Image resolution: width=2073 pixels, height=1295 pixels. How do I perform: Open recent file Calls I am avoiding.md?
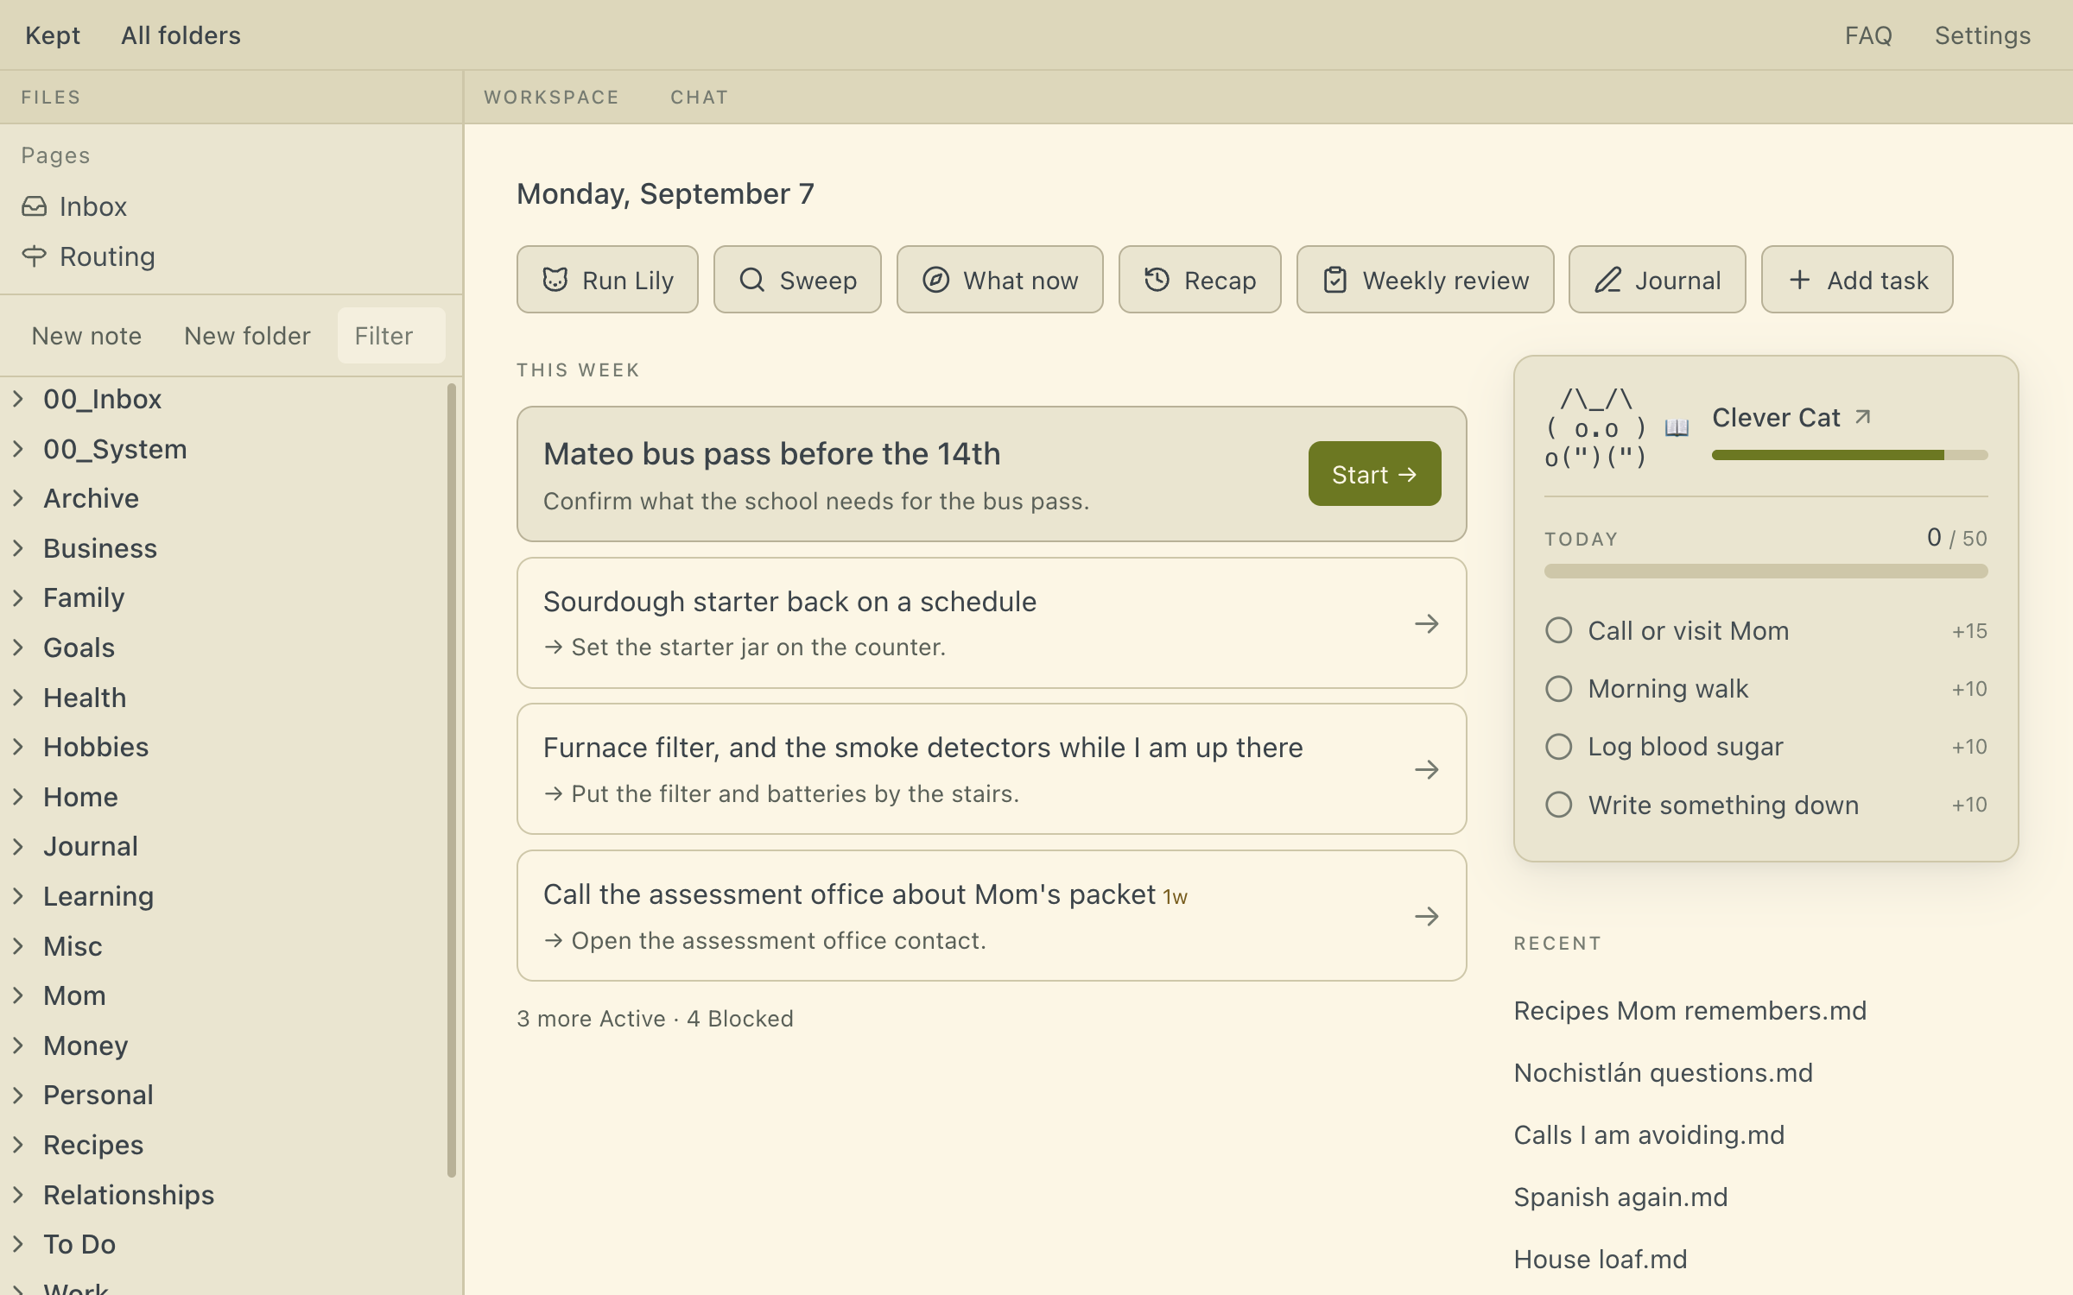[1649, 1135]
